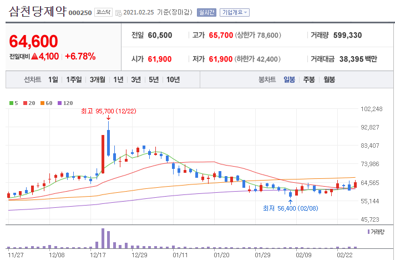Click the red 20-day moving average swatch

pos(25,103)
